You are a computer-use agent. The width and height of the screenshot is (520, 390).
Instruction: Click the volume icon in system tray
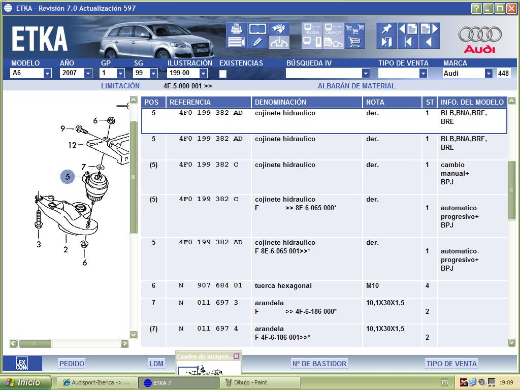482,382
